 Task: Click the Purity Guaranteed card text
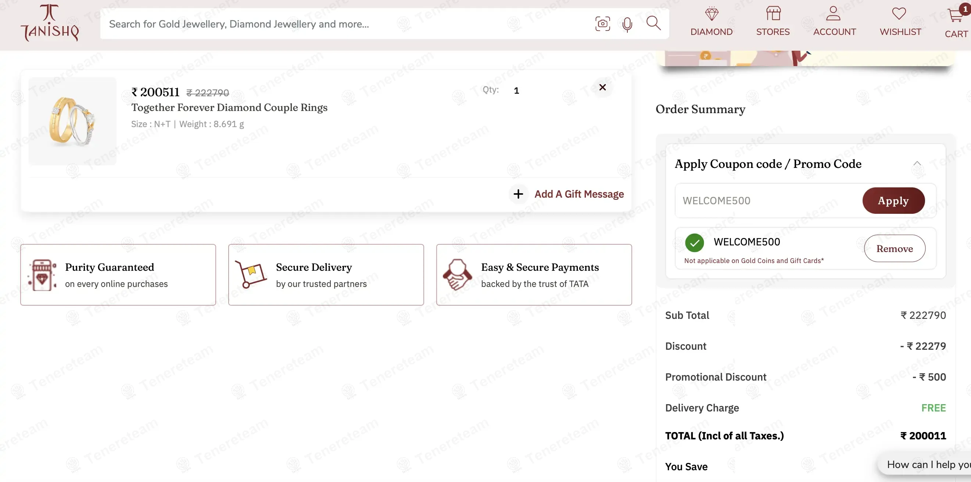(x=116, y=275)
